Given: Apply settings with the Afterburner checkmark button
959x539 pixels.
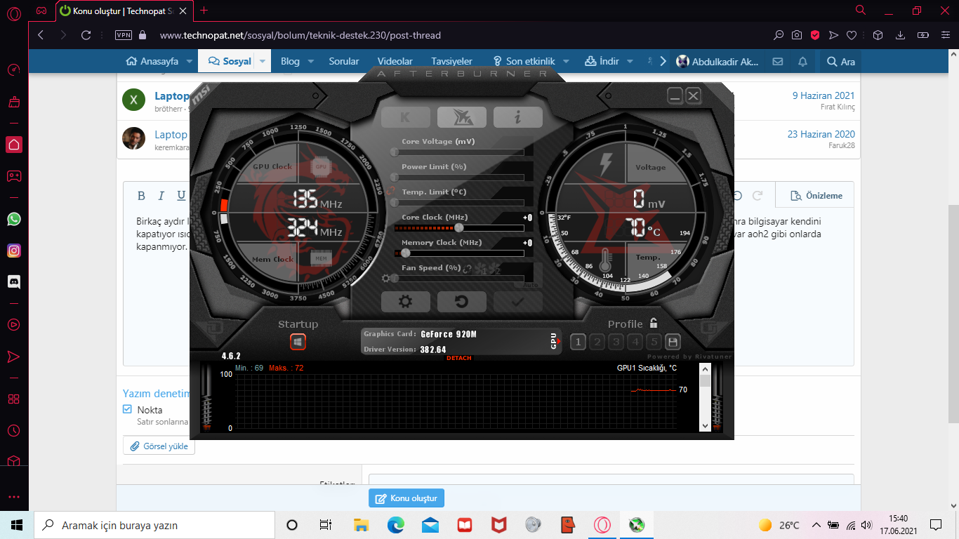Looking at the screenshot, I should coord(517,302).
